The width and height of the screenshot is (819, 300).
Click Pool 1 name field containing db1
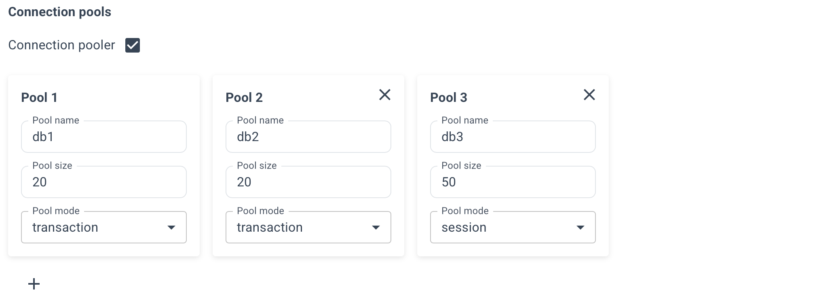coord(103,137)
